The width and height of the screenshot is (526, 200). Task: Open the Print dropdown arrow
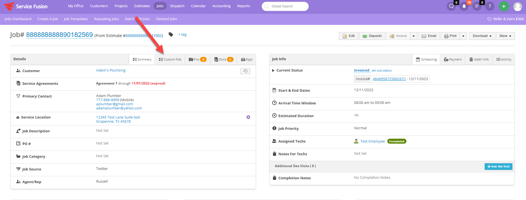pos(463,36)
